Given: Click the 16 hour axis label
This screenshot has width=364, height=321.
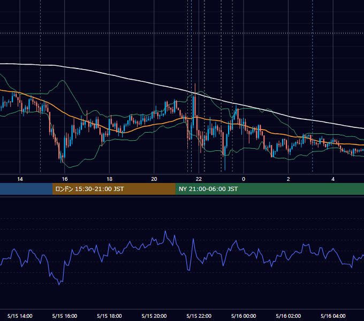Looking at the screenshot, I should (65, 179).
